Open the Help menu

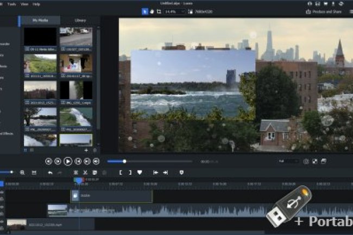pyautogui.click(x=36, y=4)
